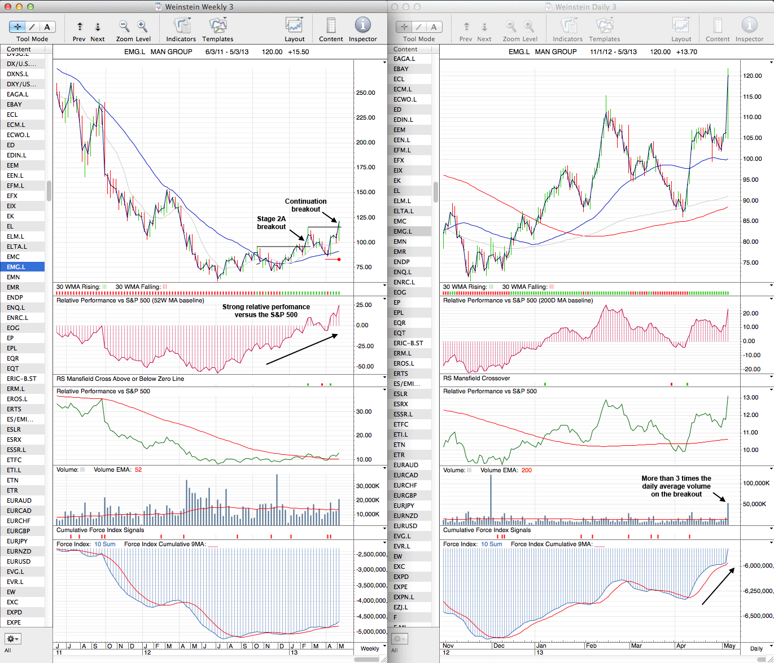Zoom out the Weinstein Weekly chart

coord(124,27)
